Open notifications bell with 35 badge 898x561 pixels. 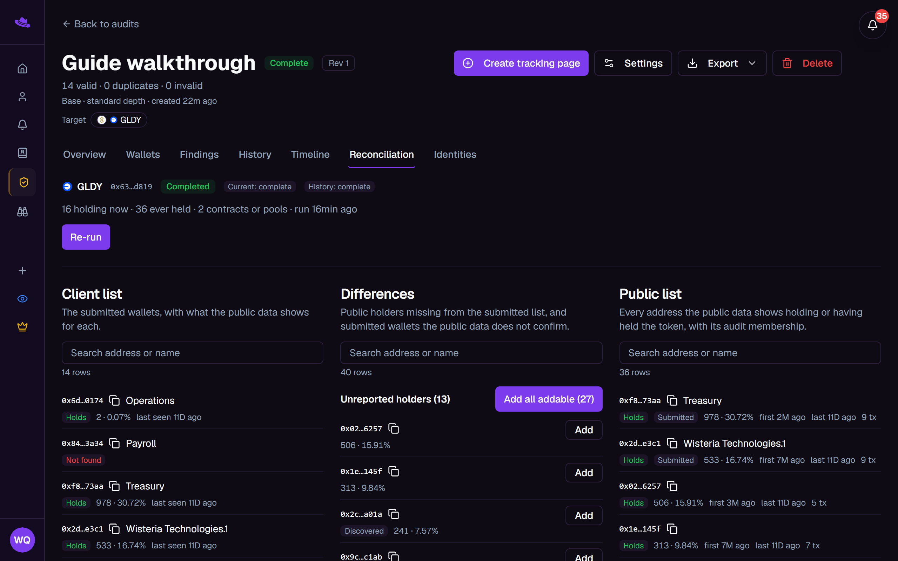pos(872,25)
